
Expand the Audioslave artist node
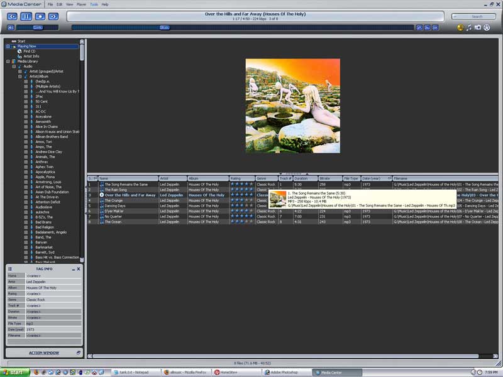26,207
